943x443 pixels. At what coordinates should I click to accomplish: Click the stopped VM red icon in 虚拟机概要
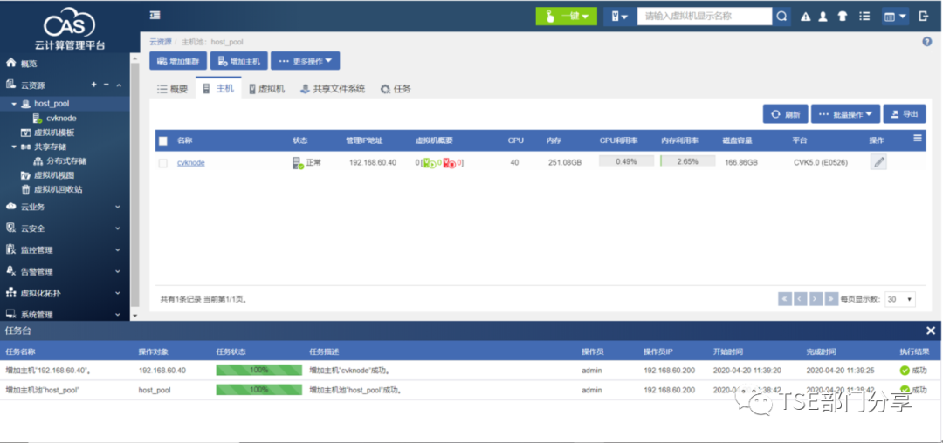point(450,163)
